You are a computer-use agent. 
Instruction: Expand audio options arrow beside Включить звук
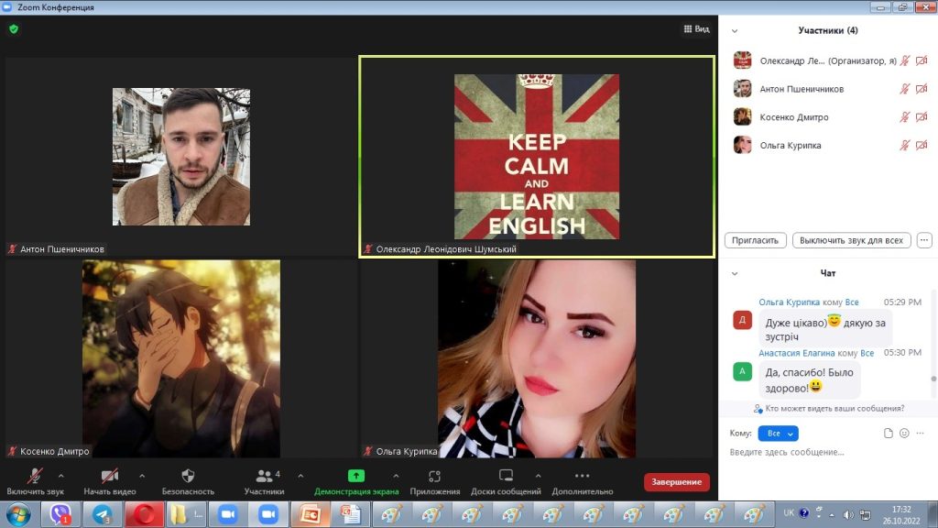[61, 476]
